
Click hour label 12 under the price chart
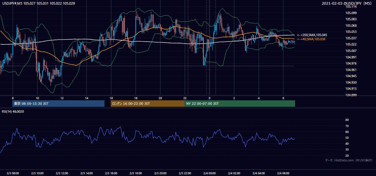click(x=62, y=98)
